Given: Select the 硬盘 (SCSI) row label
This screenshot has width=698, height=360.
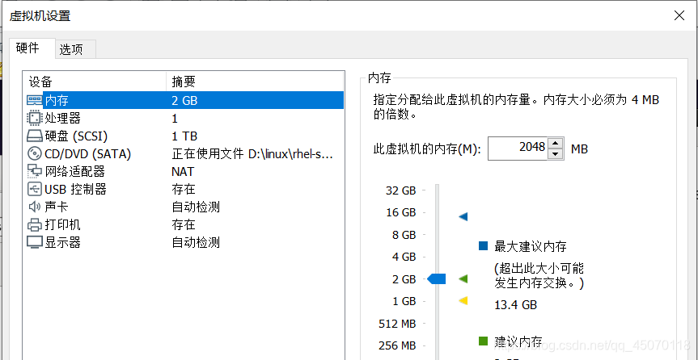Looking at the screenshot, I should [76, 136].
